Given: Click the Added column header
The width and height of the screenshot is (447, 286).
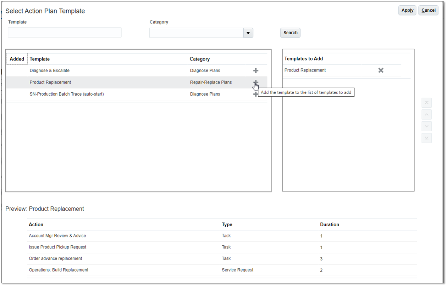Looking at the screenshot, I should (x=17, y=59).
